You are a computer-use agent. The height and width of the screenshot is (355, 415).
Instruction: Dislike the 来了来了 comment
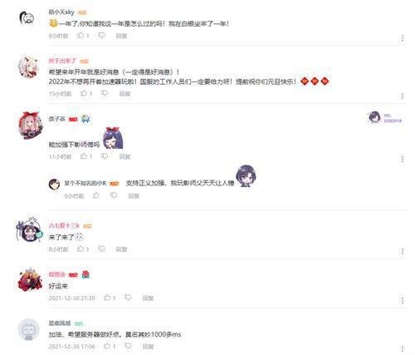pos(101,249)
